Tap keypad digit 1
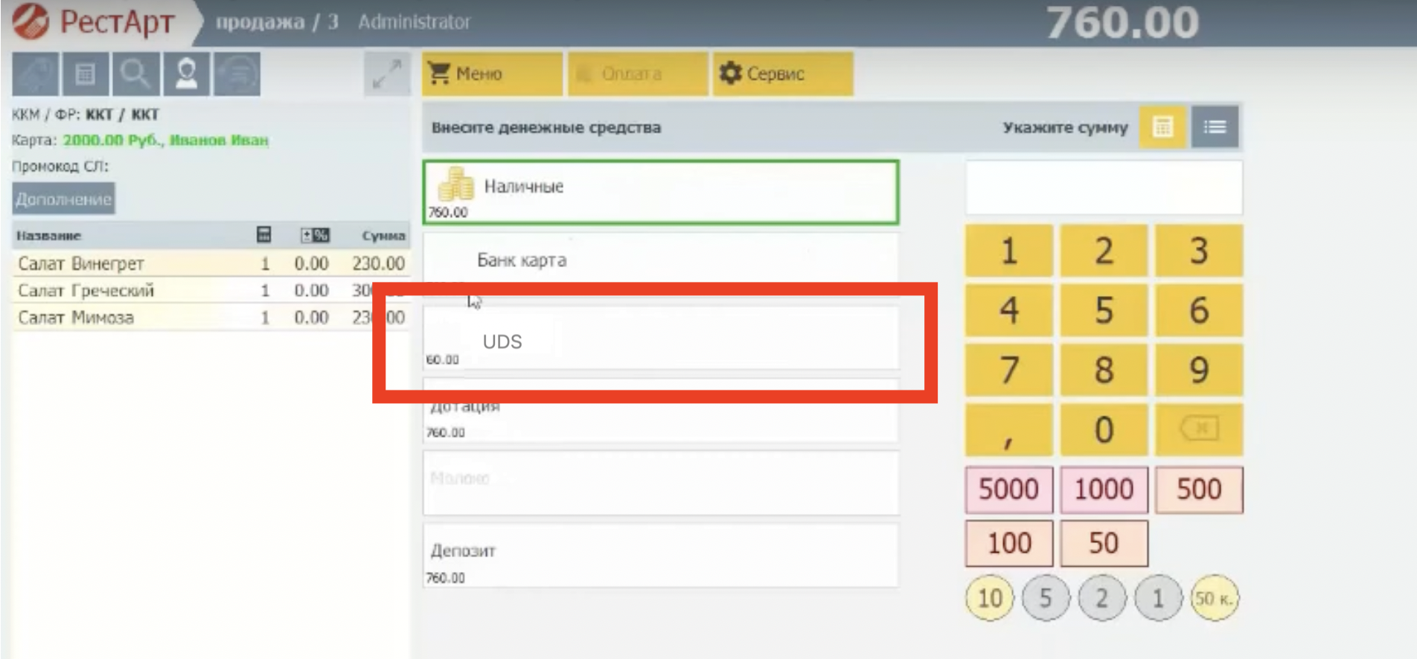 point(1009,251)
